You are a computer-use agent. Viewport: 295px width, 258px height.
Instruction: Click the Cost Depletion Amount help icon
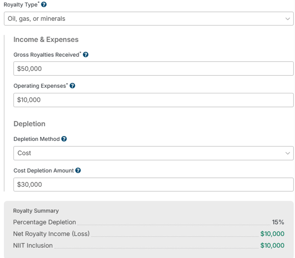coord(78,170)
